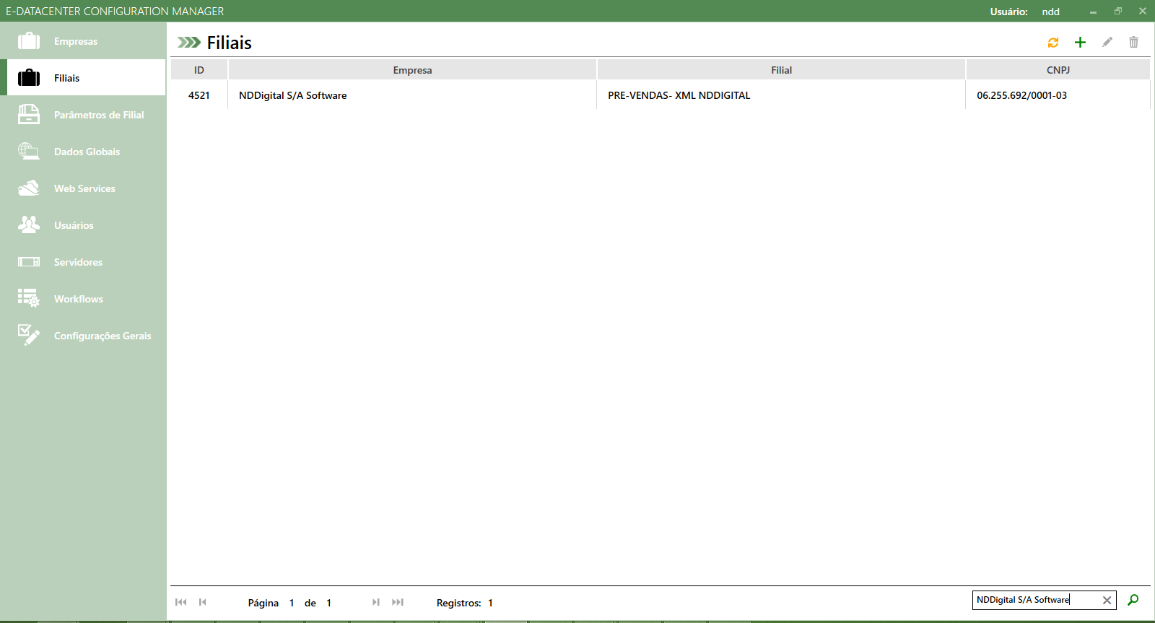Click the Dados Globais globe icon
This screenshot has width=1155, height=623.
[x=29, y=151]
